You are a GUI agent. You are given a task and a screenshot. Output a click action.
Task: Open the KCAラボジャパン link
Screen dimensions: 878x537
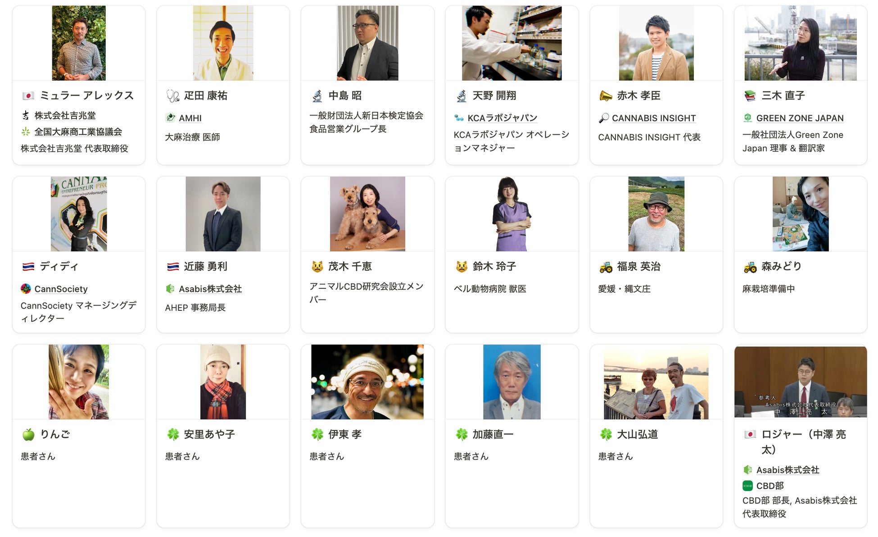pyautogui.click(x=502, y=118)
